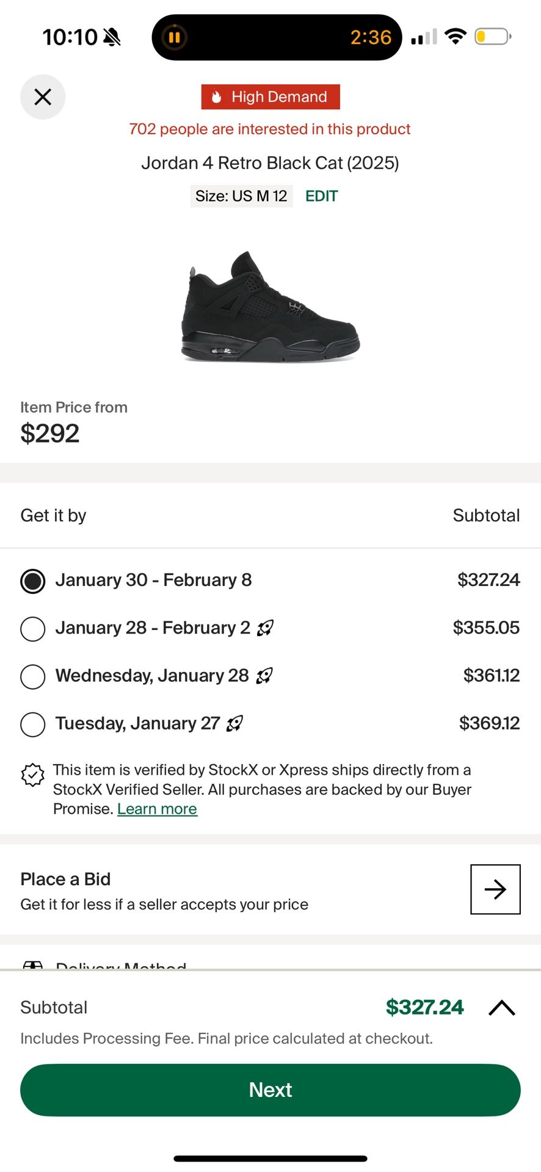The height and width of the screenshot is (1172, 541).
Task: Tap EDIT to change shoe size
Action: (x=321, y=196)
